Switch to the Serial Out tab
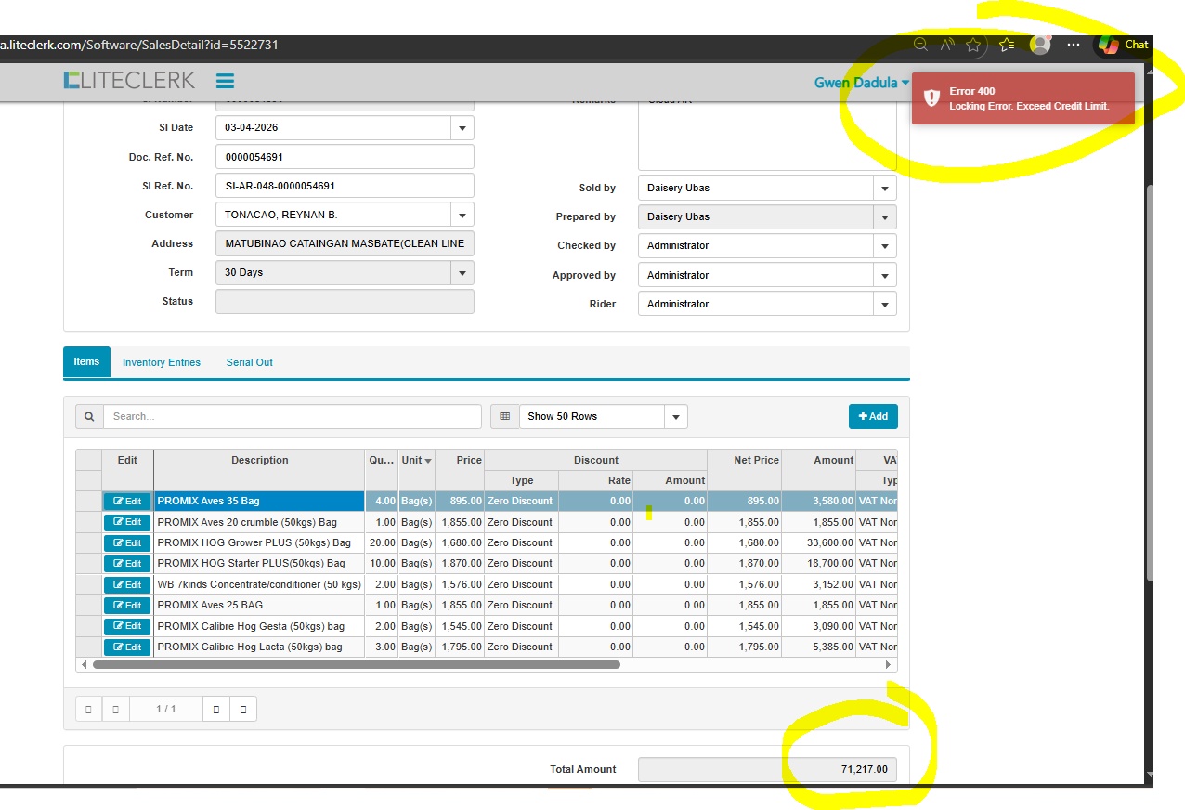 click(249, 362)
